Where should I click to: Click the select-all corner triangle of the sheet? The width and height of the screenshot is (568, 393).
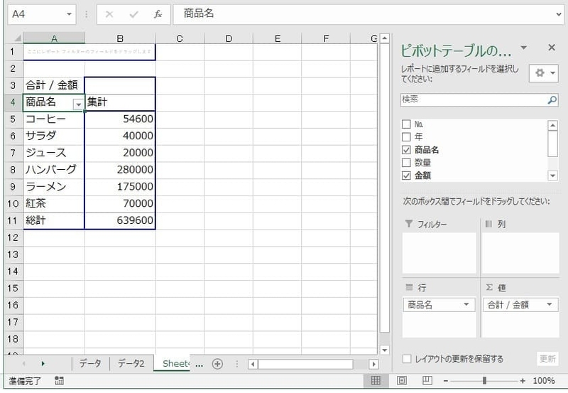[x=16, y=38]
